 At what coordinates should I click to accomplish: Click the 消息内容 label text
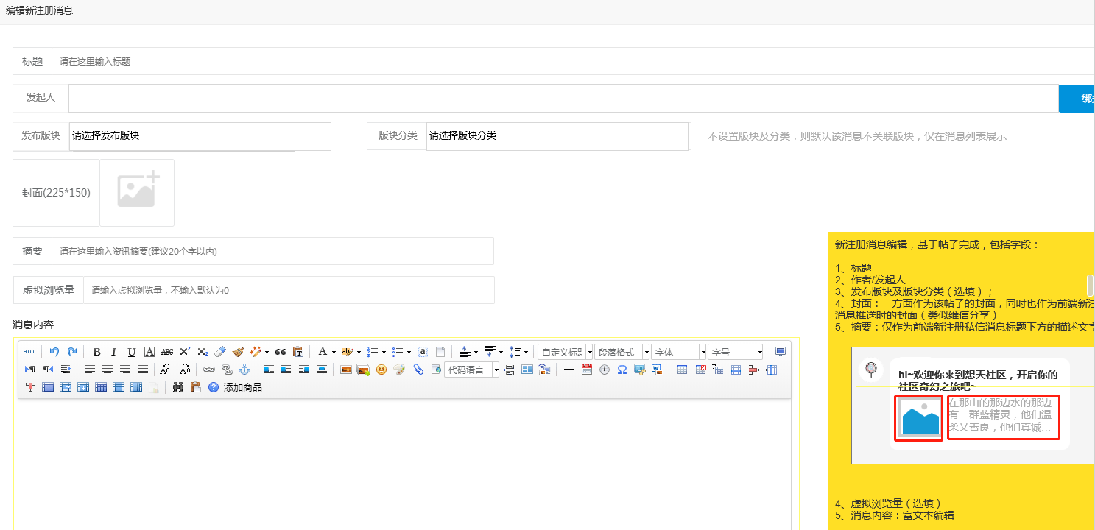click(x=33, y=325)
